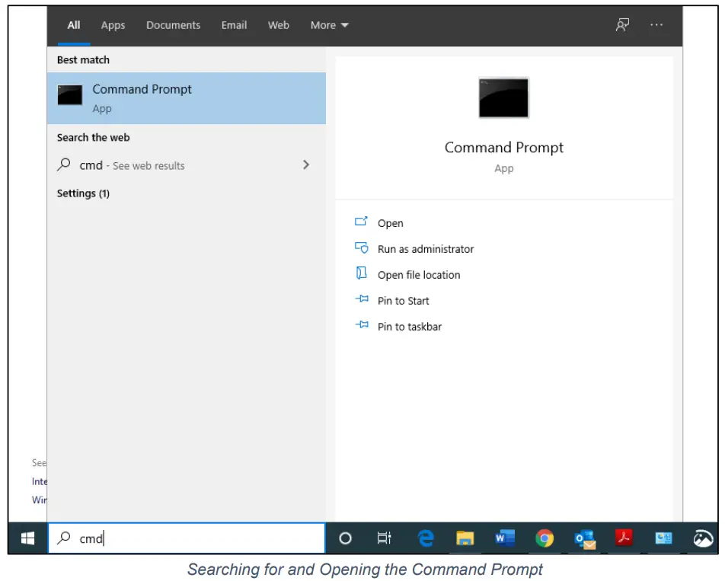Click the magnifier icon beside cmd web result
725x581 pixels.
[x=64, y=164]
